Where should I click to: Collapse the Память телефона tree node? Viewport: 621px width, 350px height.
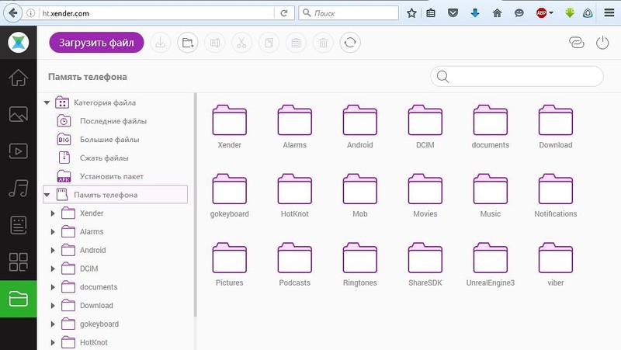click(x=47, y=195)
